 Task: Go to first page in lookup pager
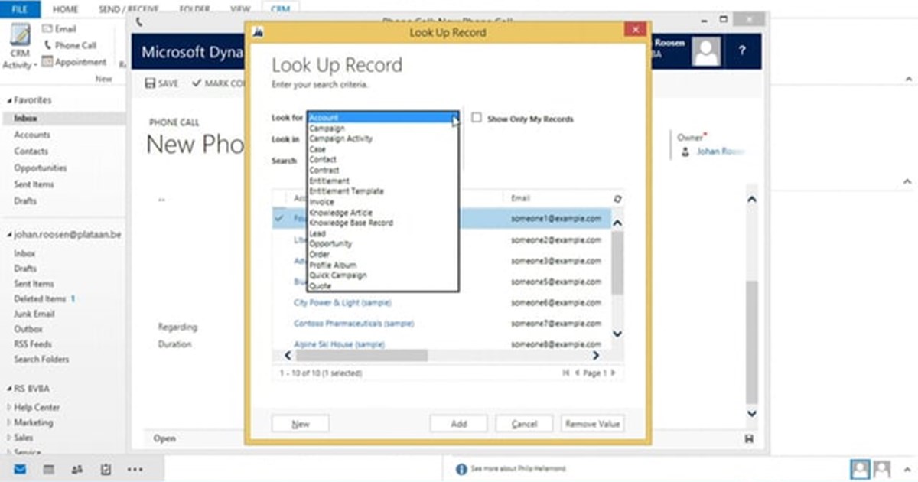[566, 373]
